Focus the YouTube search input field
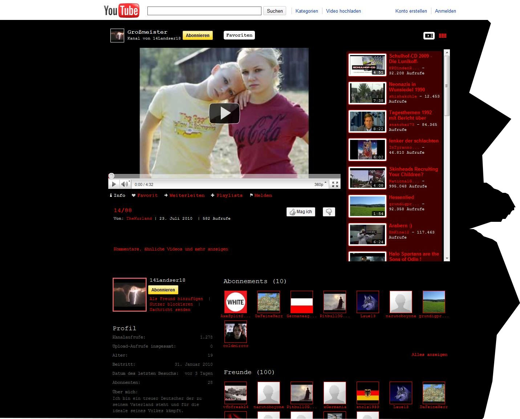Image resolution: width=520 pixels, height=419 pixels. (204, 11)
